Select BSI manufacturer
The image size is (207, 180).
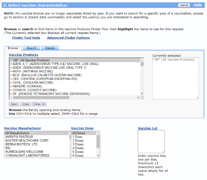point(37,148)
